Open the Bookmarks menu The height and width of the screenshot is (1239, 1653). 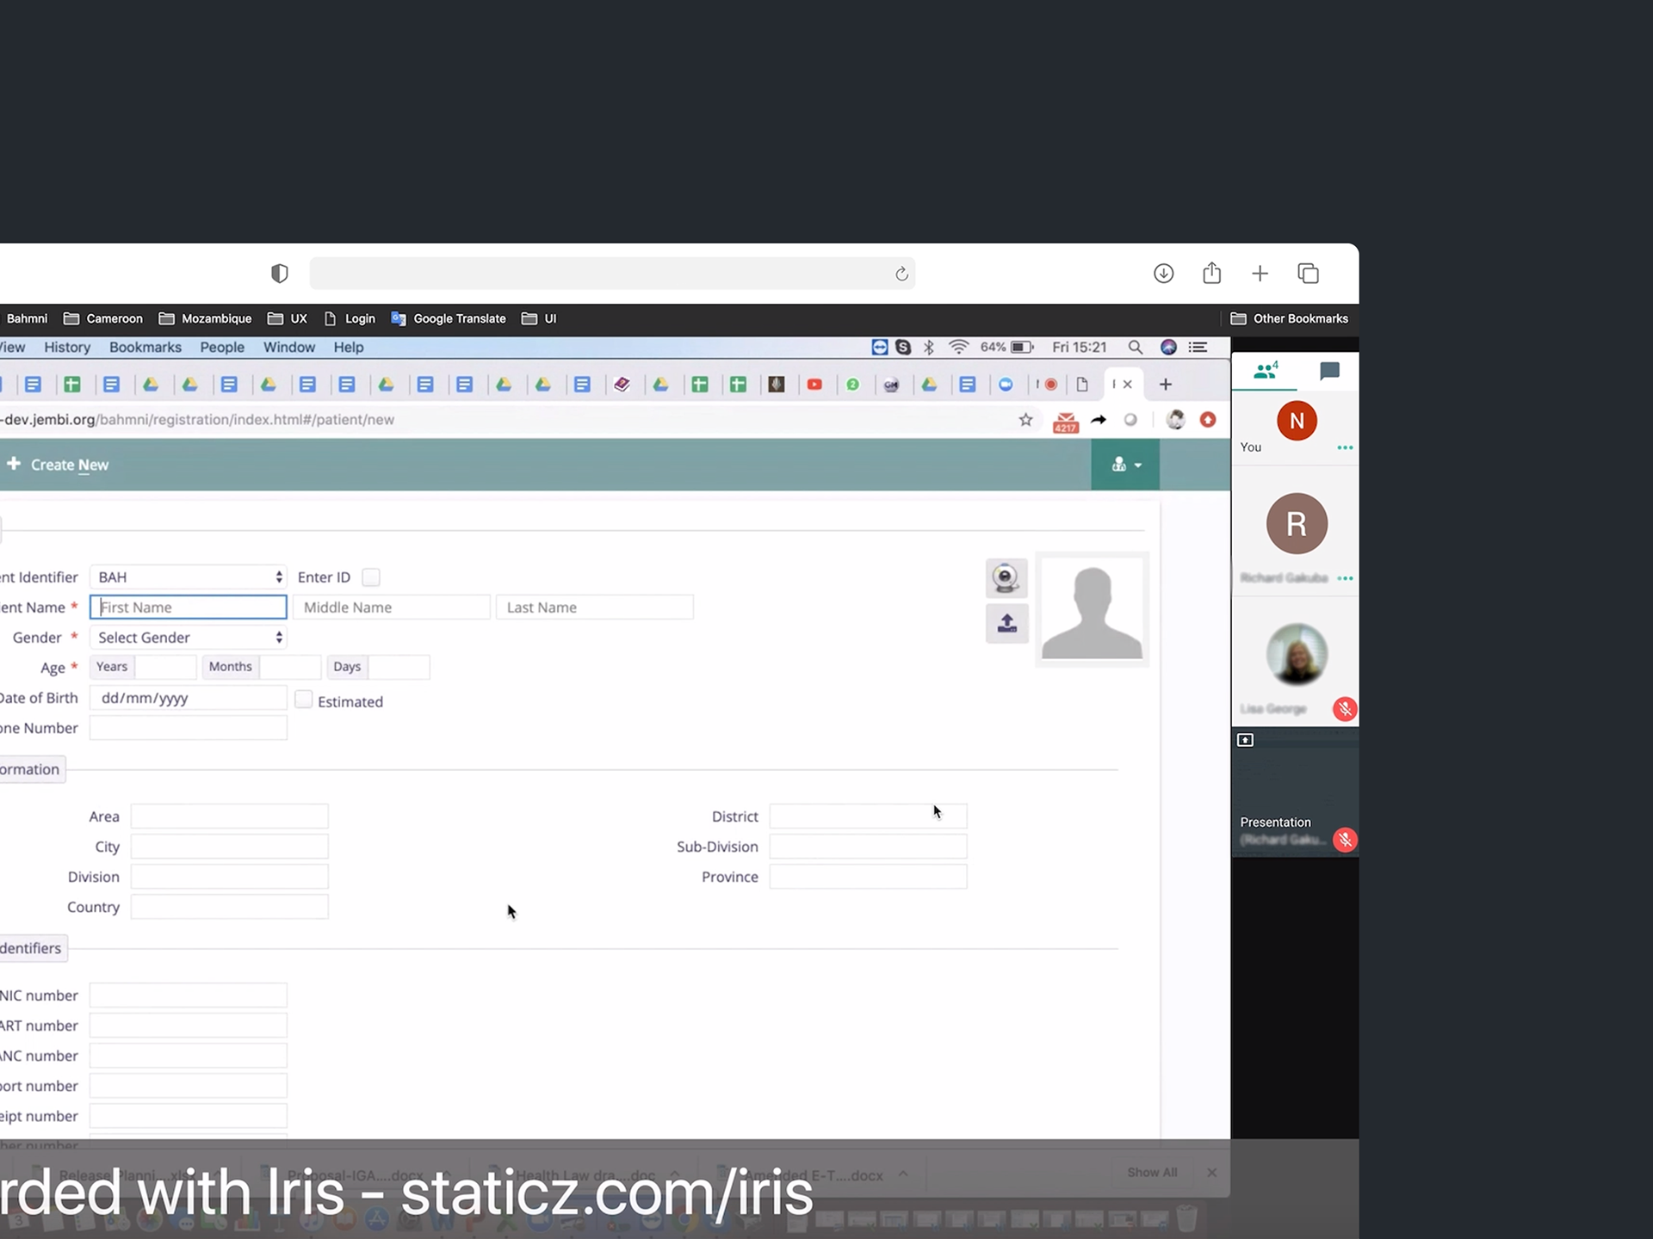tap(145, 348)
